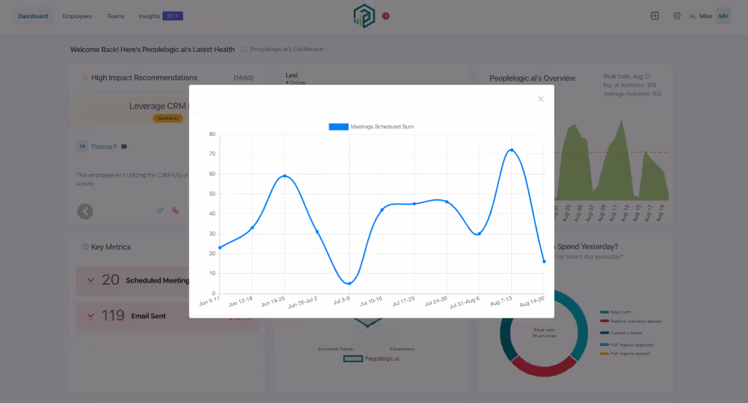
Task: Click the Peak Date: Aug 12 text
Action: [627, 77]
